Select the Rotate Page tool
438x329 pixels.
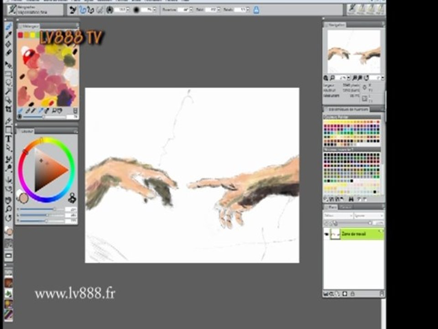coord(9,218)
